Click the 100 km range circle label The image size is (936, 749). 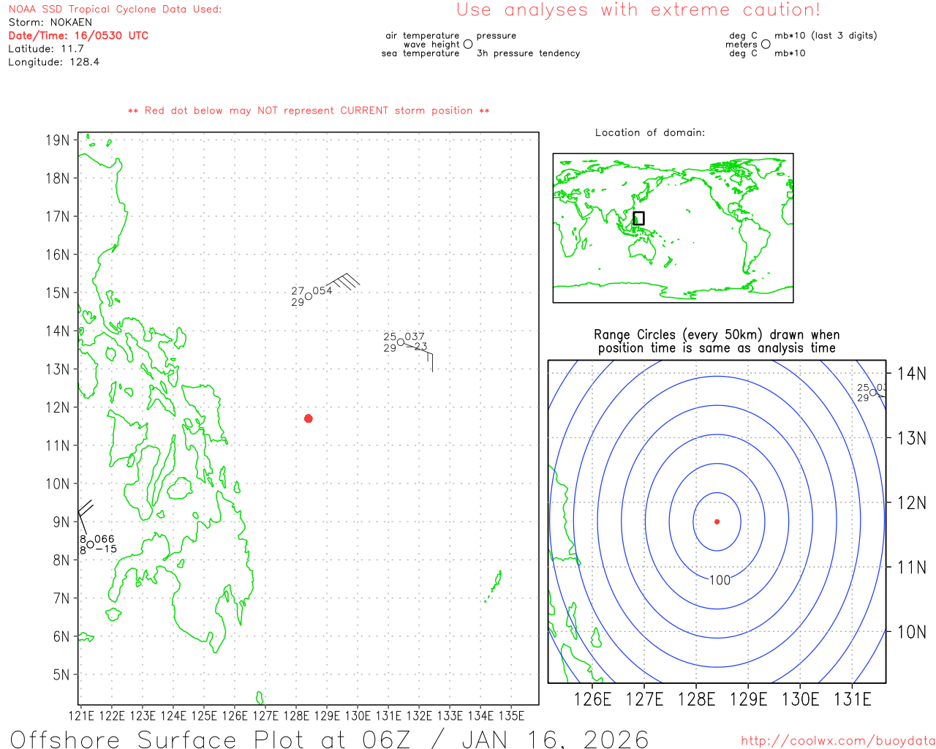point(720,580)
